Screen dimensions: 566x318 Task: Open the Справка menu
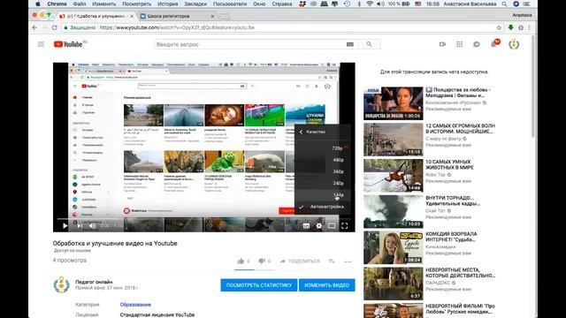point(282,4)
